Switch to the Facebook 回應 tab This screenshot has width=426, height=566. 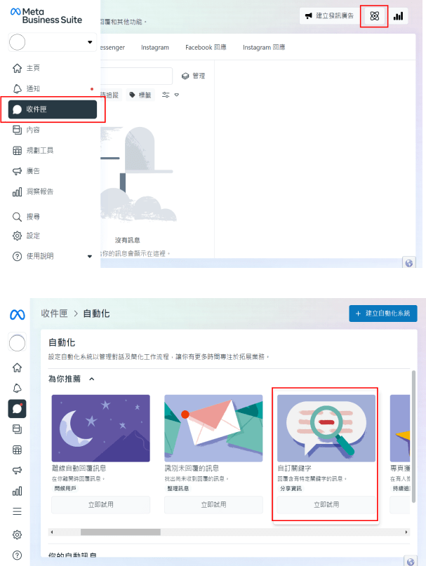pos(206,47)
